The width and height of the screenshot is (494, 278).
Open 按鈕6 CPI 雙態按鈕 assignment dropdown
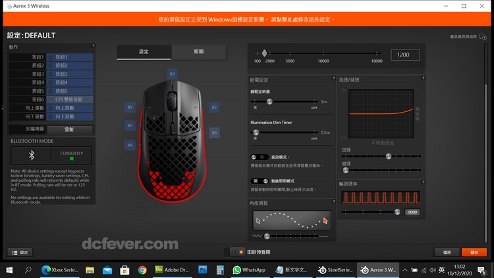point(70,99)
